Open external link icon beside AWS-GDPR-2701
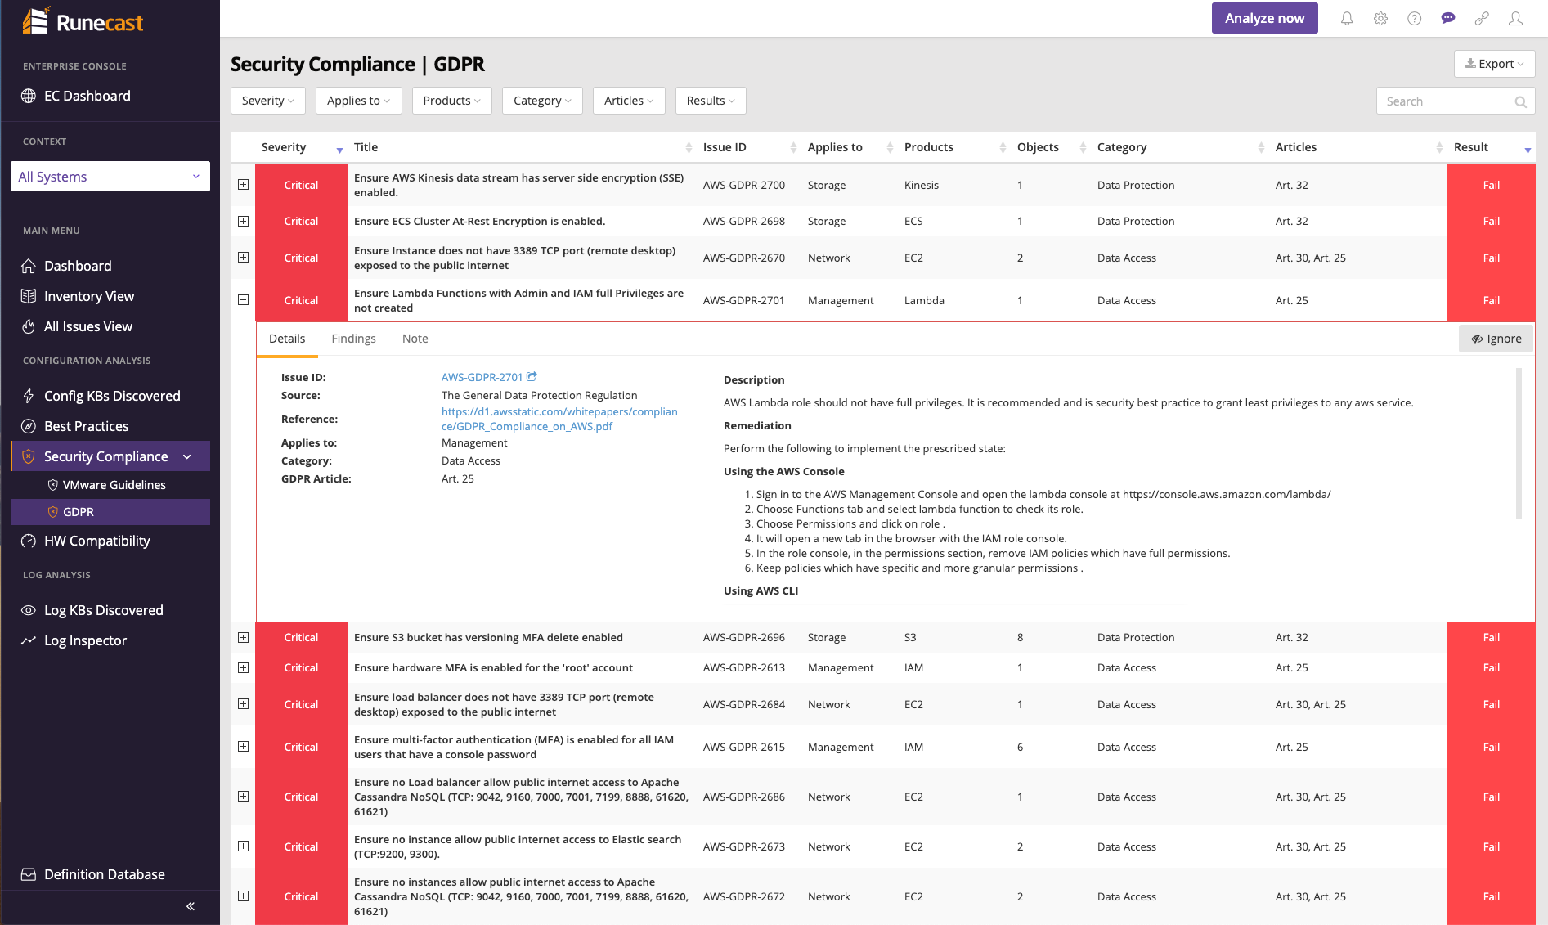The image size is (1548, 925). coord(532,377)
